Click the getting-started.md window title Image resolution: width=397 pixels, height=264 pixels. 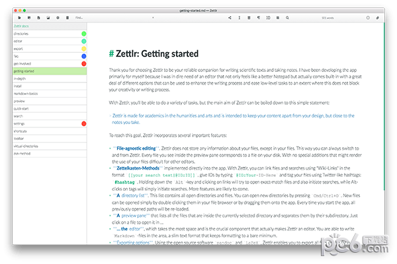coord(198,11)
